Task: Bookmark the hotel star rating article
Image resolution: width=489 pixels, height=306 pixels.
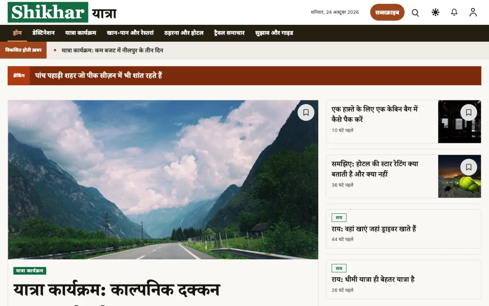Action: pyautogui.click(x=469, y=167)
